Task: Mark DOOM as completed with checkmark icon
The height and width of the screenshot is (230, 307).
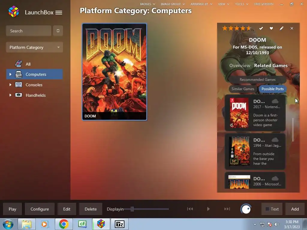Action: [x=261, y=28]
